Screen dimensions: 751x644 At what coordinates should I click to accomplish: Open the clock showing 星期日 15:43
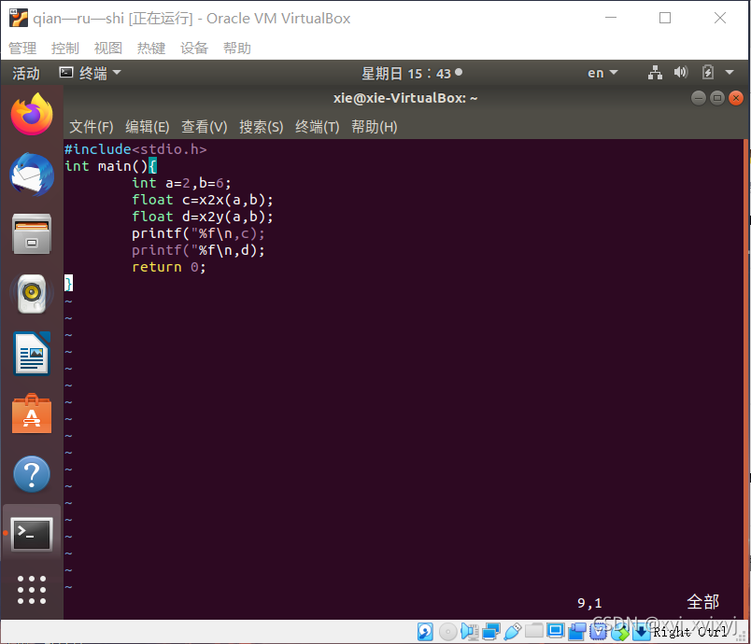[x=411, y=73]
